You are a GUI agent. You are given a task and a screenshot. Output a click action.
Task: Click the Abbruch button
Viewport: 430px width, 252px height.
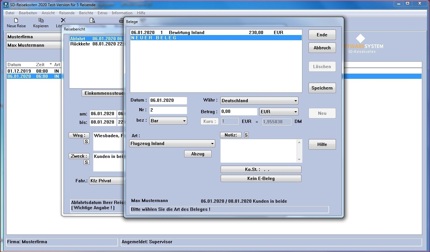pyautogui.click(x=322, y=48)
